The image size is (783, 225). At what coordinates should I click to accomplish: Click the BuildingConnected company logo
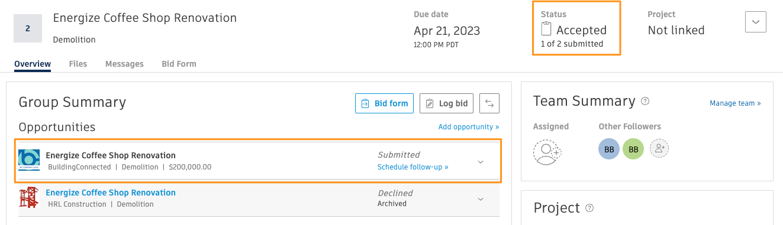tap(29, 161)
